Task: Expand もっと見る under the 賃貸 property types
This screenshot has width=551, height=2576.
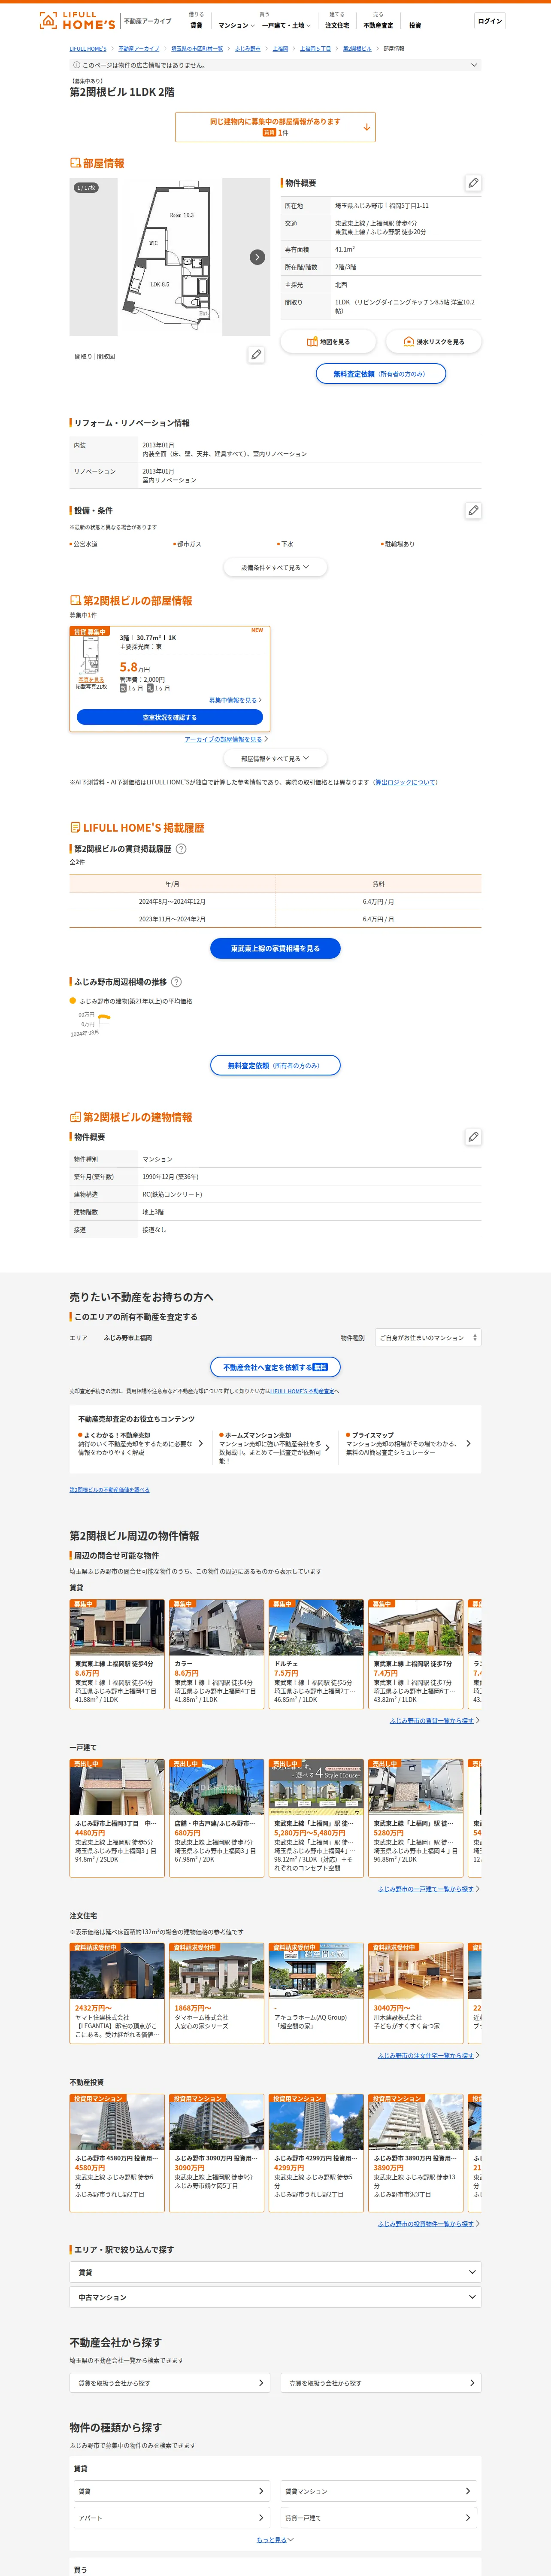Action: coord(275,2540)
